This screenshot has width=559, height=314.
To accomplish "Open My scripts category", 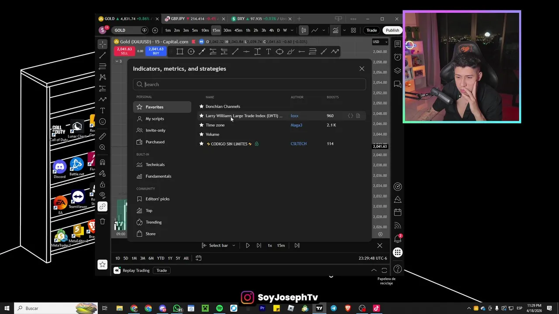I will 162,119.
